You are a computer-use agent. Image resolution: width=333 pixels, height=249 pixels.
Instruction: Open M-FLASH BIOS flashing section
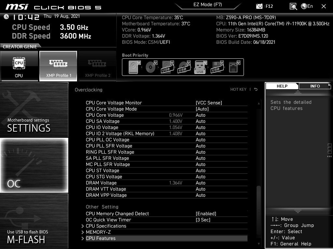(x=34, y=221)
